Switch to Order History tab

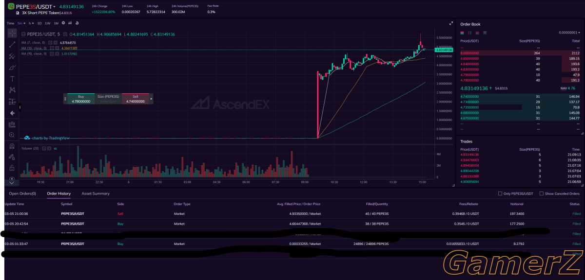click(x=58, y=193)
